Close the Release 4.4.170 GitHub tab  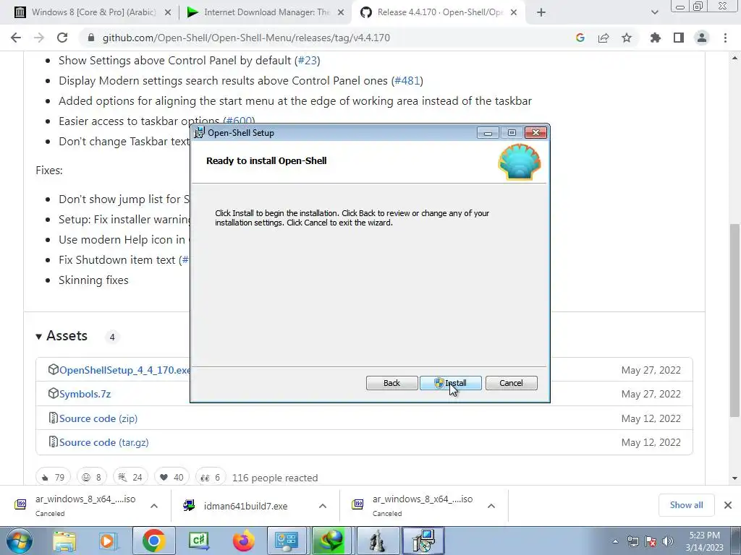click(515, 13)
